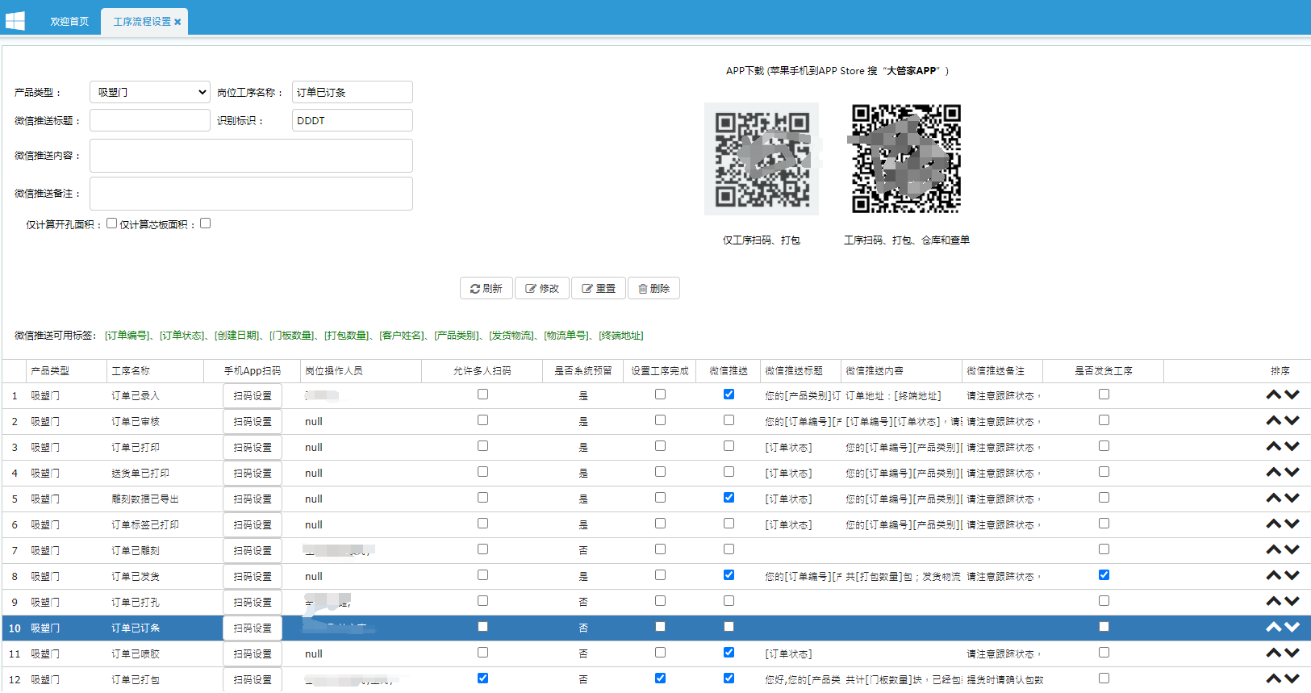Click the 仅工序扫码、打包 QR code
The height and width of the screenshot is (693, 1311).
point(762,159)
